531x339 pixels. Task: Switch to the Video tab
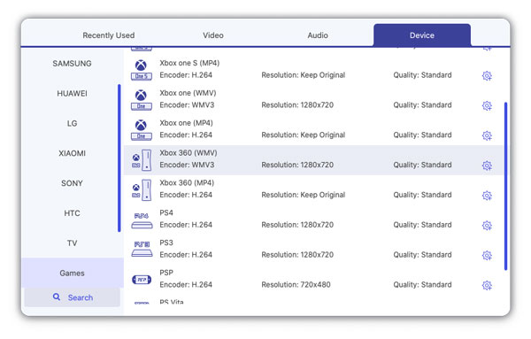213,35
